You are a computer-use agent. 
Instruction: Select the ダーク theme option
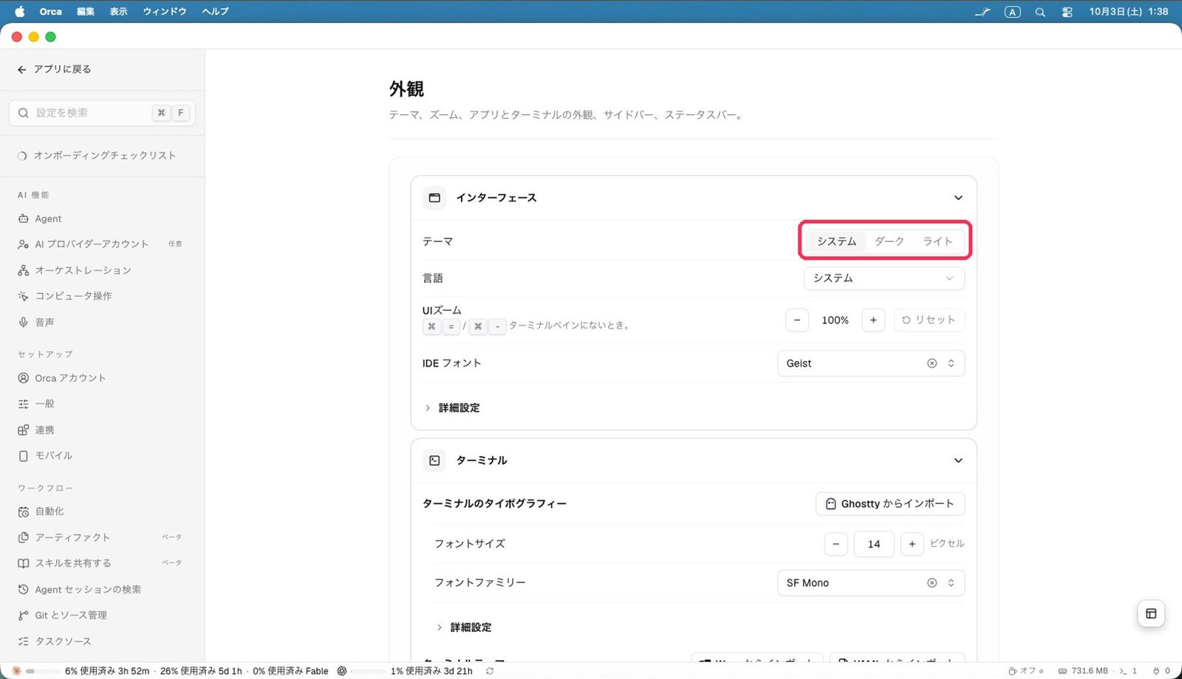point(889,241)
